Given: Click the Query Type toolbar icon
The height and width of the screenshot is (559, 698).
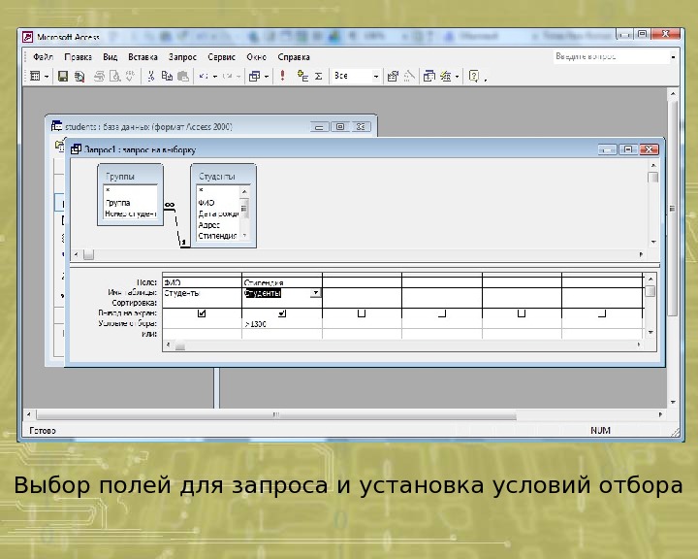Looking at the screenshot, I should tap(255, 77).
